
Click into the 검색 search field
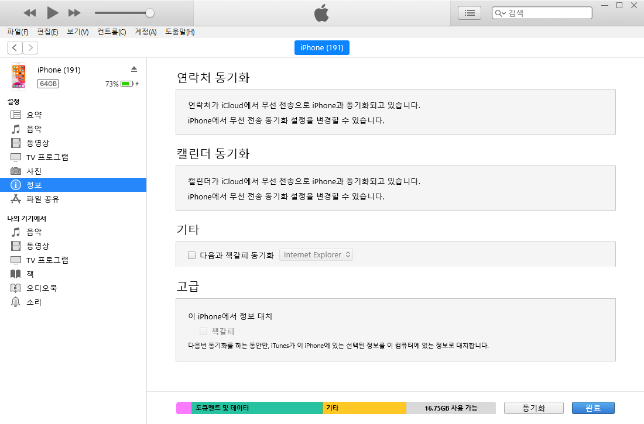pos(547,13)
